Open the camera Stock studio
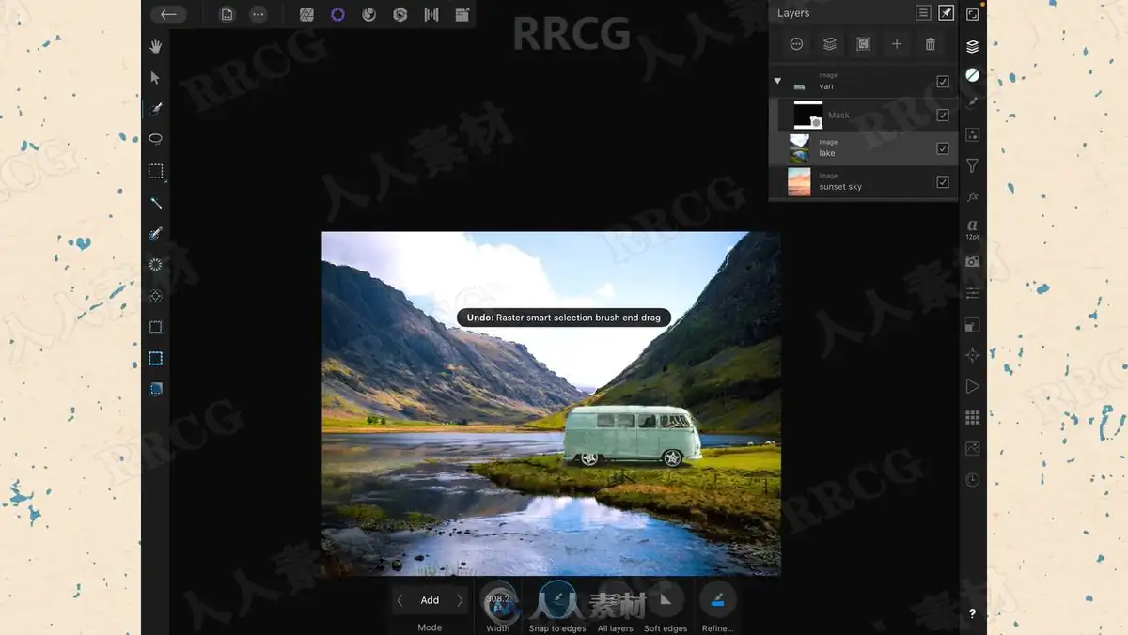 [972, 261]
